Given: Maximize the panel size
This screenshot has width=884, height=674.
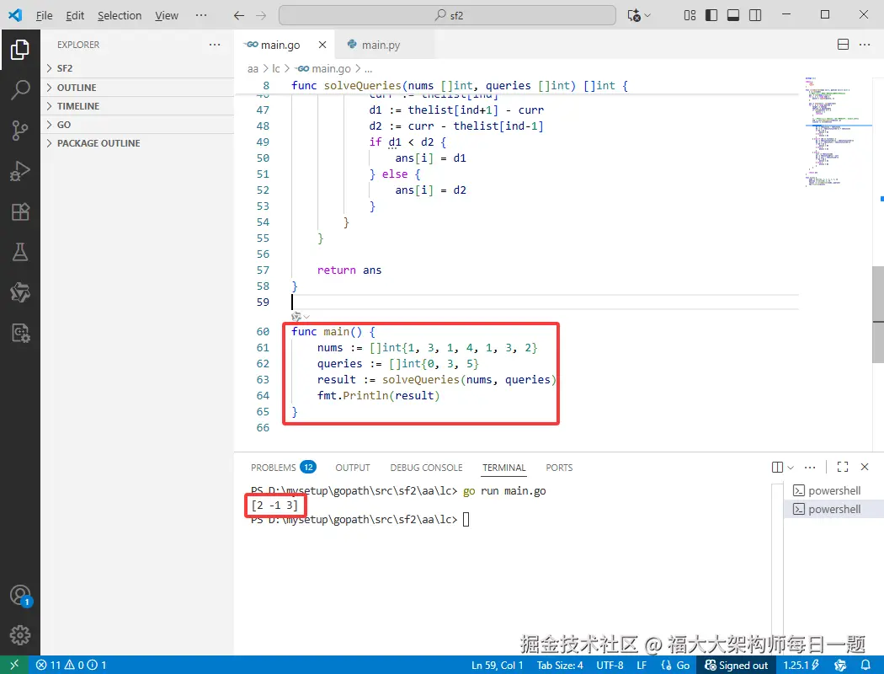Looking at the screenshot, I should pos(843,467).
